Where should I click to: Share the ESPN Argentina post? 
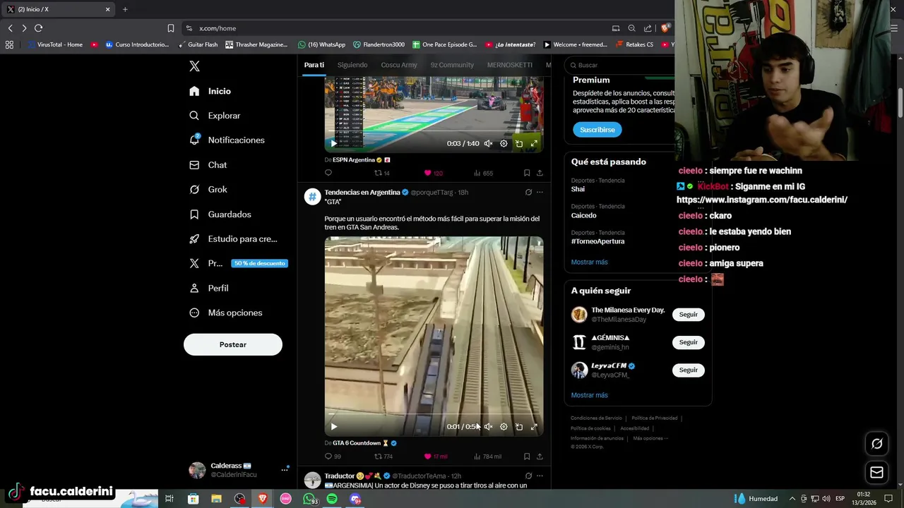[x=540, y=173]
